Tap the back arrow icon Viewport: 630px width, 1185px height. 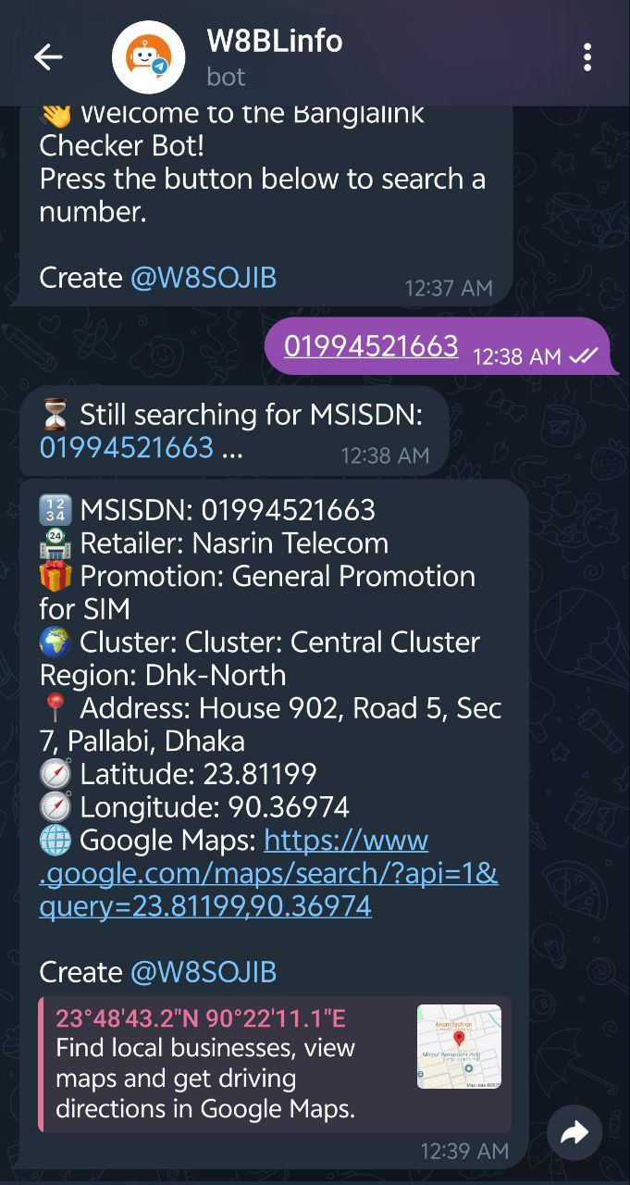click(48, 57)
